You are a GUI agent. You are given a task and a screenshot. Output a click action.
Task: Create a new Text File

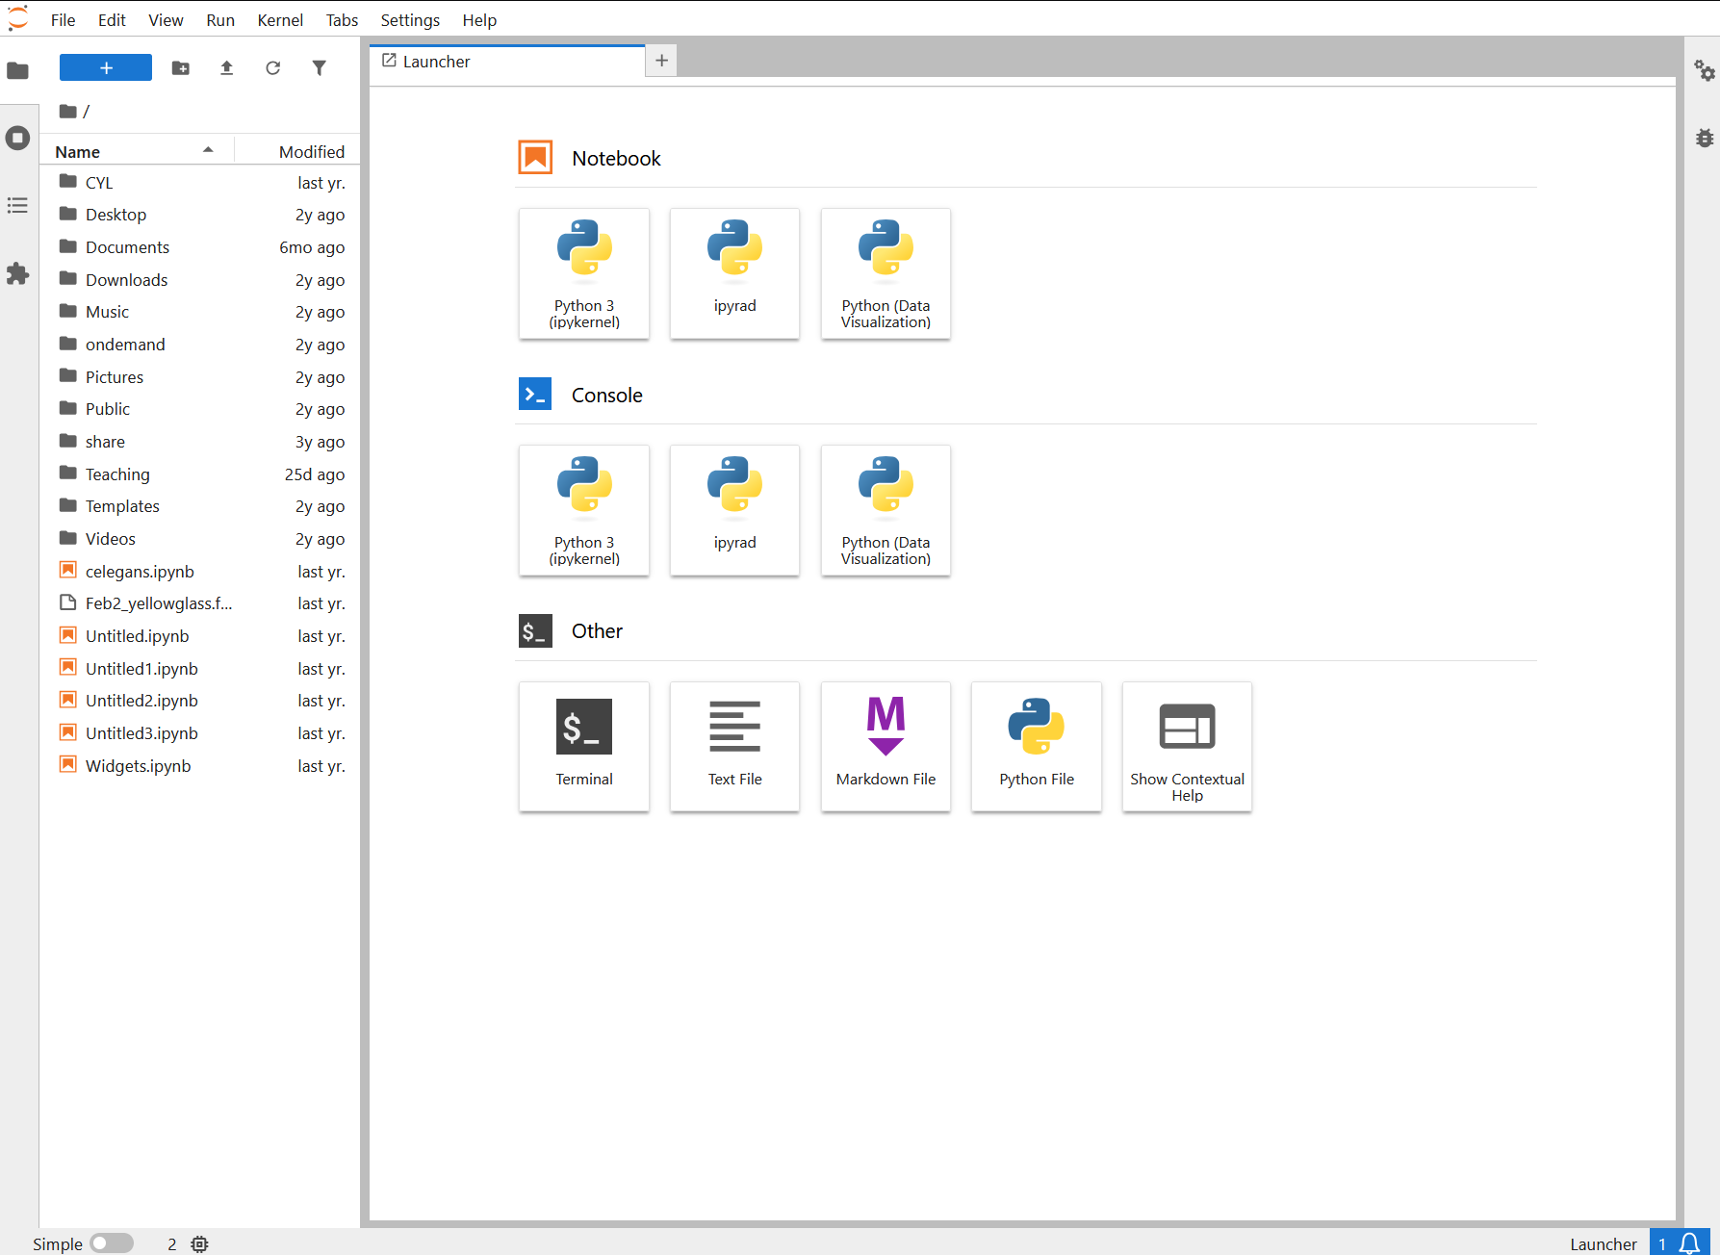(734, 747)
